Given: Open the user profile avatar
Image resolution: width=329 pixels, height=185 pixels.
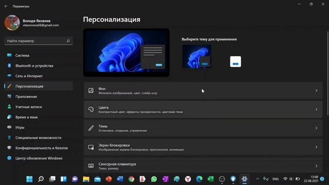Looking at the screenshot, I should click(12, 23).
